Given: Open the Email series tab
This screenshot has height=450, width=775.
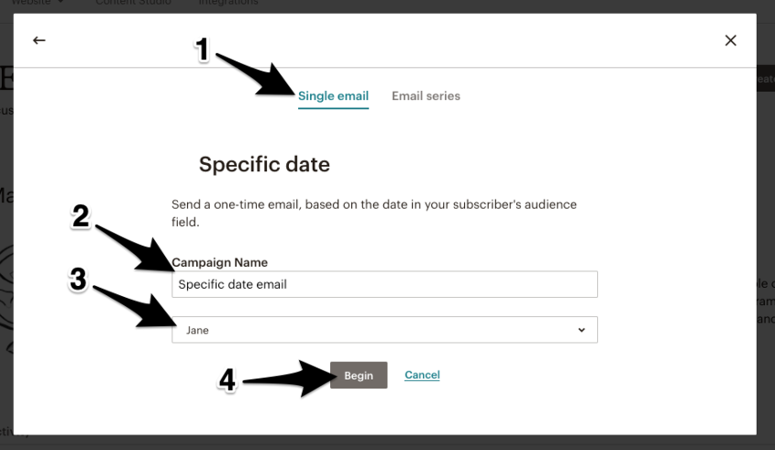Looking at the screenshot, I should [x=426, y=96].
